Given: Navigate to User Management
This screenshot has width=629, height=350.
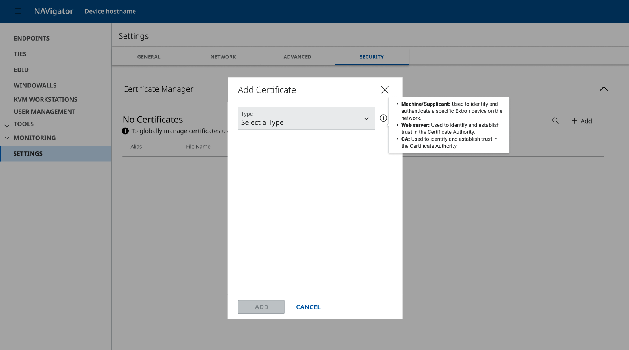Looking at the screenshot, I should 45,112.
